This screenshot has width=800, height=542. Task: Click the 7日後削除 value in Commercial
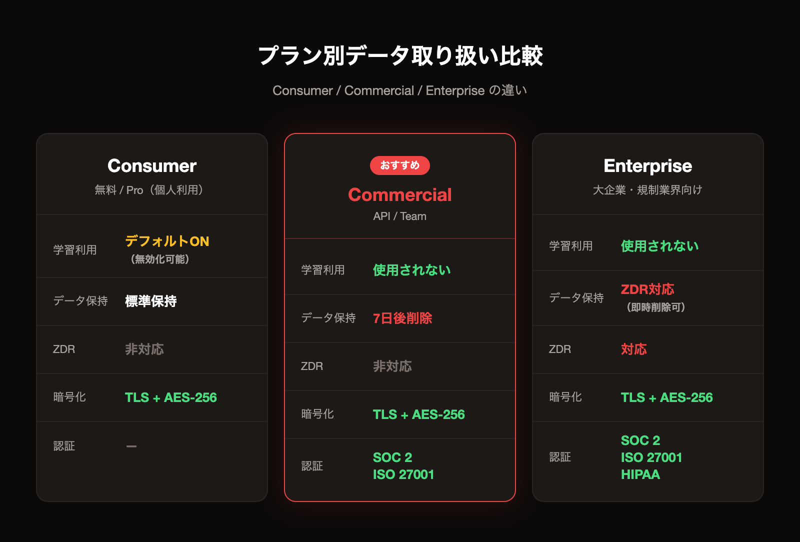(x=402, y=318)
